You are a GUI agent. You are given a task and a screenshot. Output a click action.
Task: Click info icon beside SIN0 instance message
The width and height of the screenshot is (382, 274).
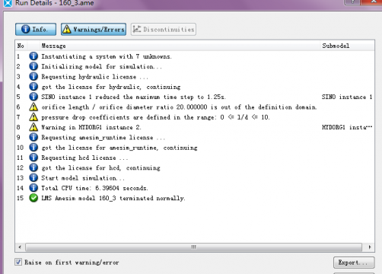tap(33, 97)
